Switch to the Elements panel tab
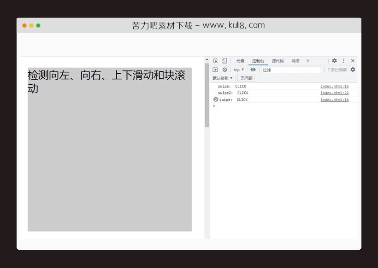The height and width of the screenshot is (268, 378). coord(241,60)
